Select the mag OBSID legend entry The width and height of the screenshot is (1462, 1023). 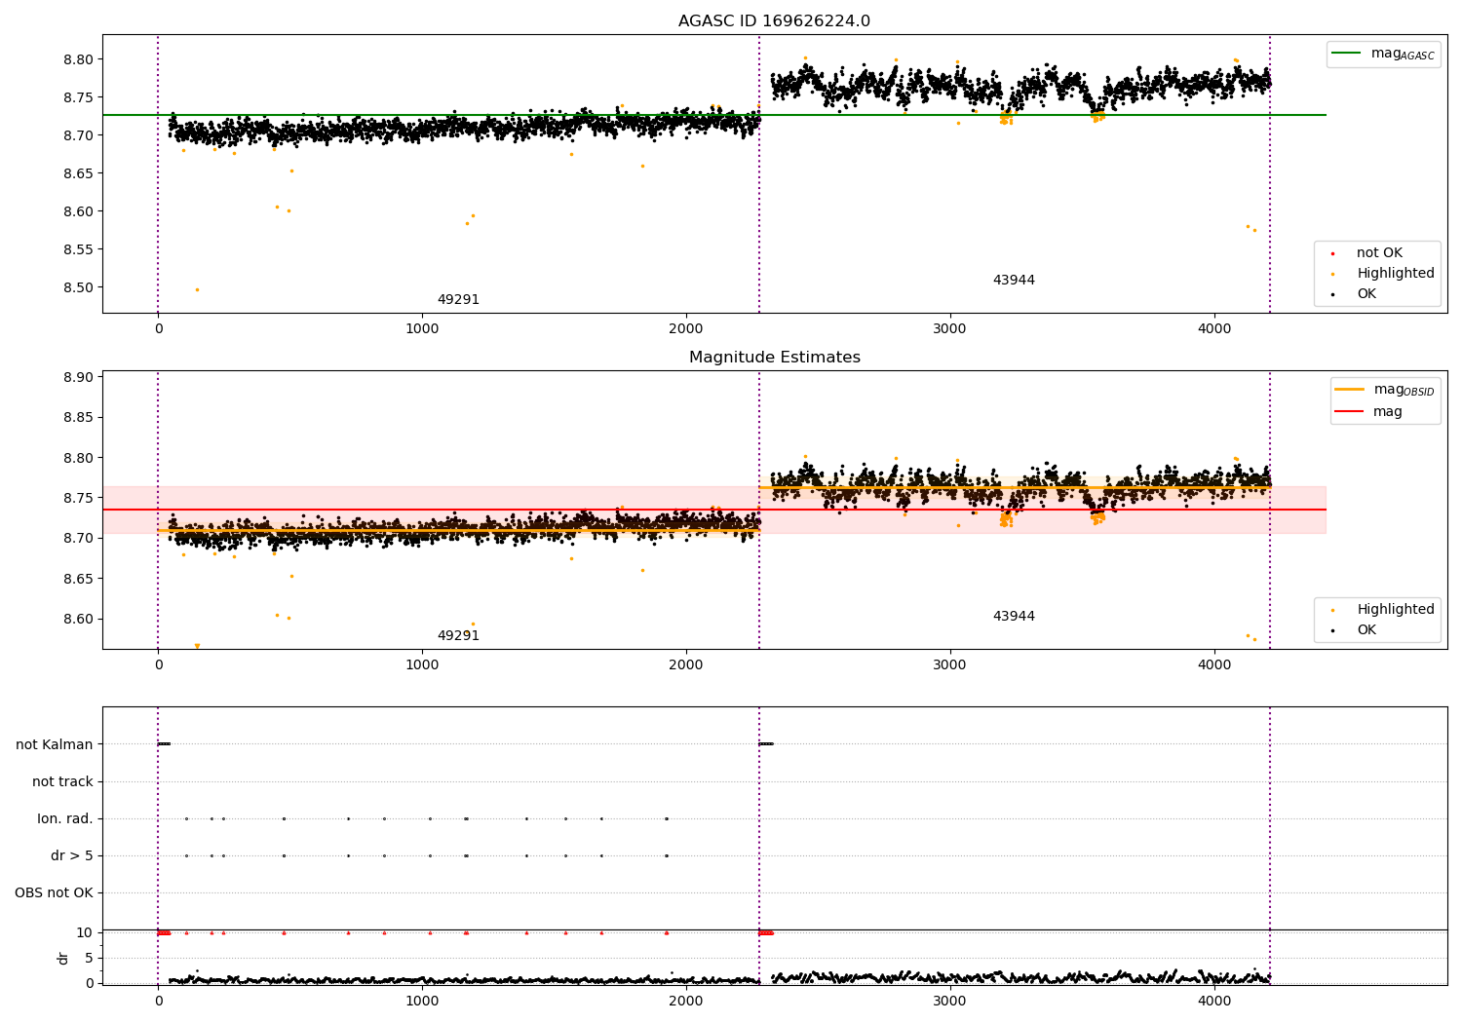pyautogui.click(x=1385, y=390)
